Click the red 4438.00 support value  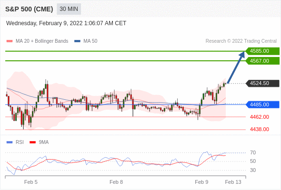pyautogui.click(x=259, y=129)
